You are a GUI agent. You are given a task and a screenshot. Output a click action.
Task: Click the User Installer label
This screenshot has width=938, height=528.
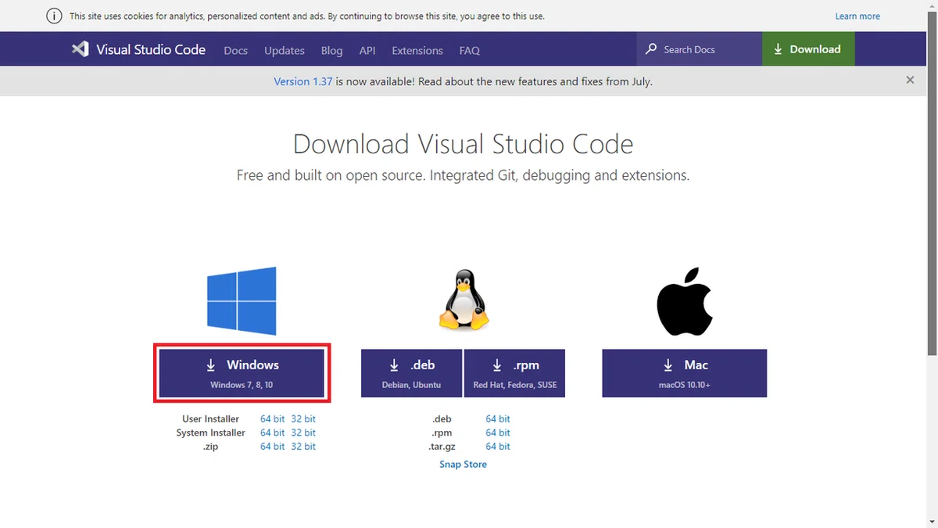[x=211, y=419]
